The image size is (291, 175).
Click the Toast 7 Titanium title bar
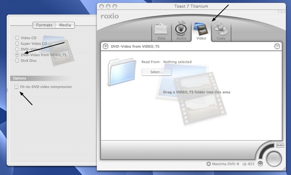coord(191,6)
